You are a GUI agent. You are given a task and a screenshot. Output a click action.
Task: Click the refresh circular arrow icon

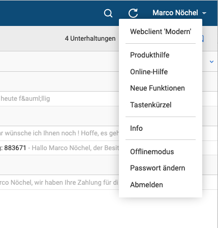pyautogui.click(x=133, y=13)
